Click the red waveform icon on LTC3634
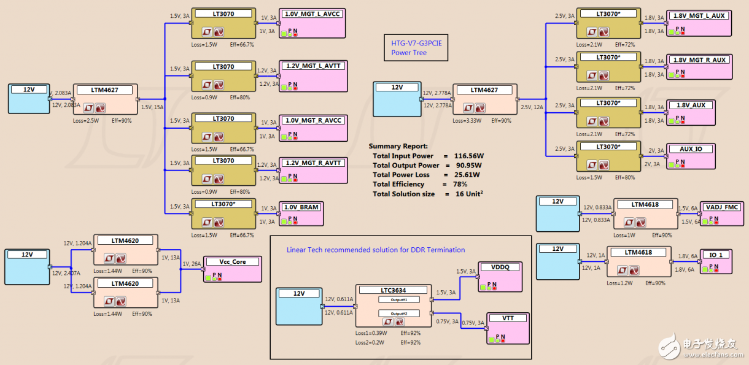 [400, 321]
